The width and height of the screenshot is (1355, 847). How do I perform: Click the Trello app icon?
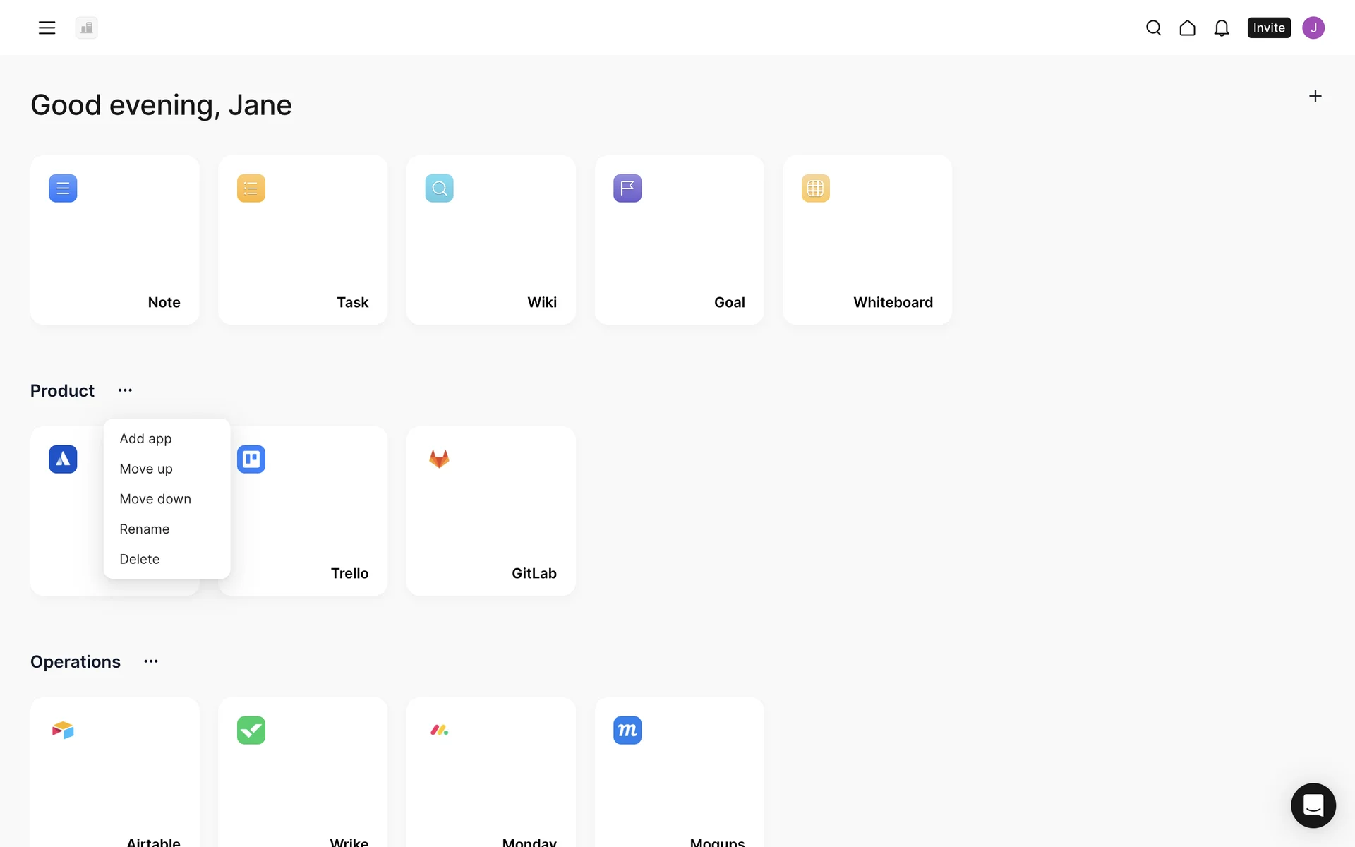(x=251, y=459)
